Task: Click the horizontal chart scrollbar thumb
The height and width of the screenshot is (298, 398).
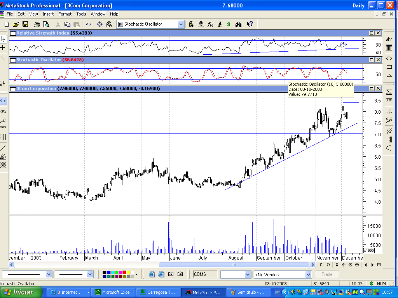Action: click(x=234, y=265)
